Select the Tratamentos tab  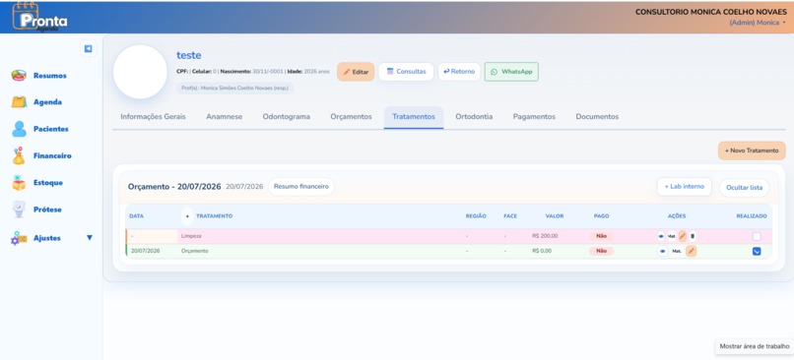pos(413,117)
